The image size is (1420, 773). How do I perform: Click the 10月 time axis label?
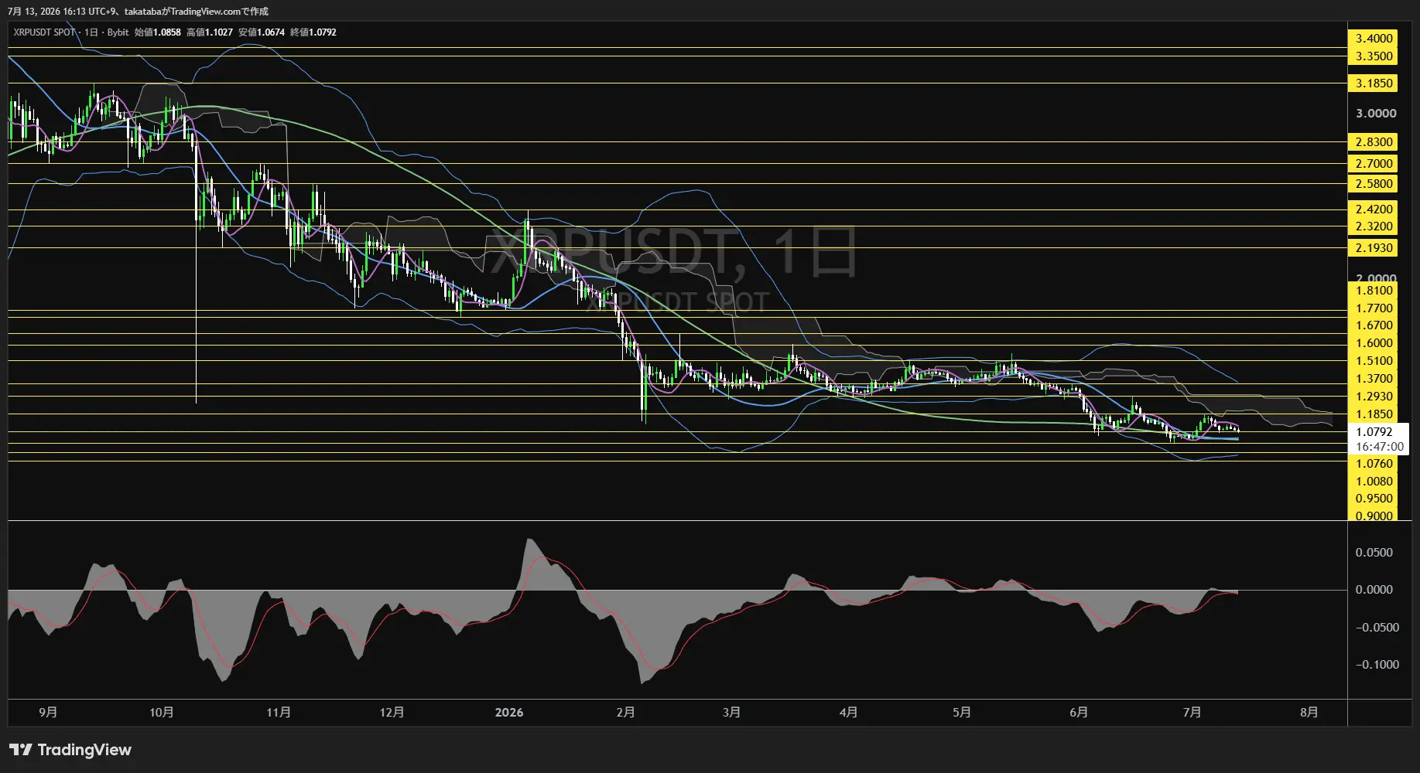[162, 712]
